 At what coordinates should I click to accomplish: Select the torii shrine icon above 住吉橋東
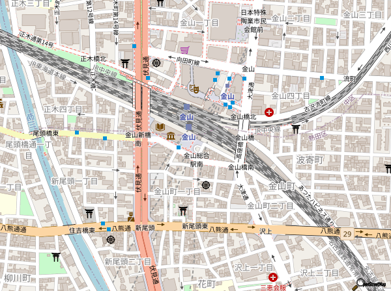(x=89, y=212)
